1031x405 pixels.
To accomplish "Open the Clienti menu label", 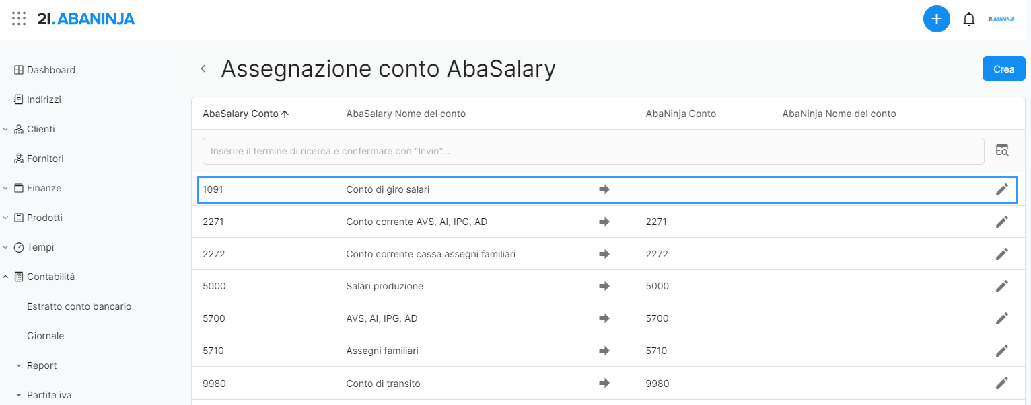I will coord(41,129).
